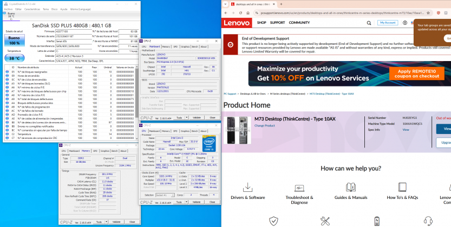Open About tab in memory CPU-Z window
Viewport: 451px width, 227px height.
tap(123, 151)
